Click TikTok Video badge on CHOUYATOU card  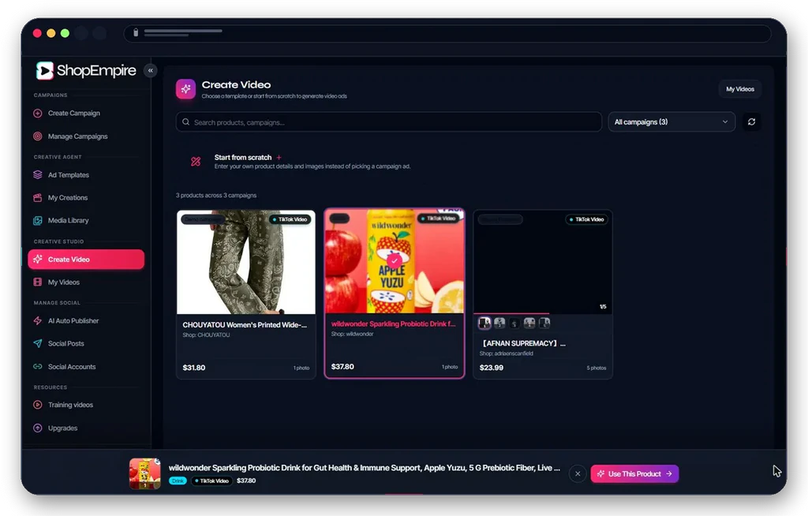(x=290, y=219)
